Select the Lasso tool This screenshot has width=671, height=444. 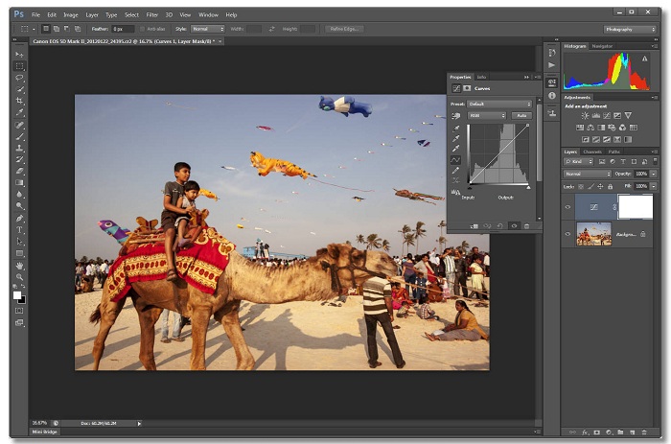coord(19,78)
